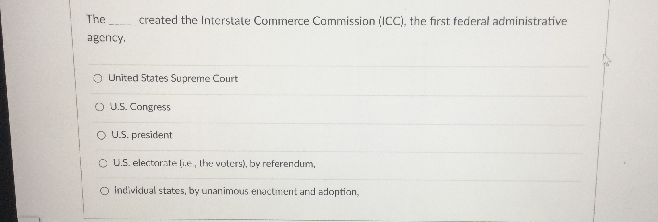This screenshot has height=222, width=658.
Task: Click the U.S. Congress option text
Action: click(140, 107)
